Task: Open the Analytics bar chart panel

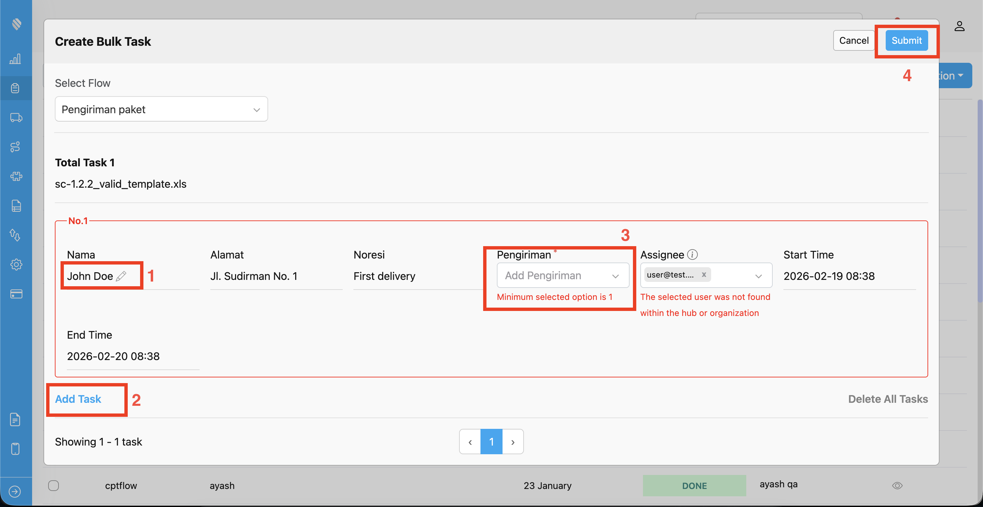Action: coord(16,59)
